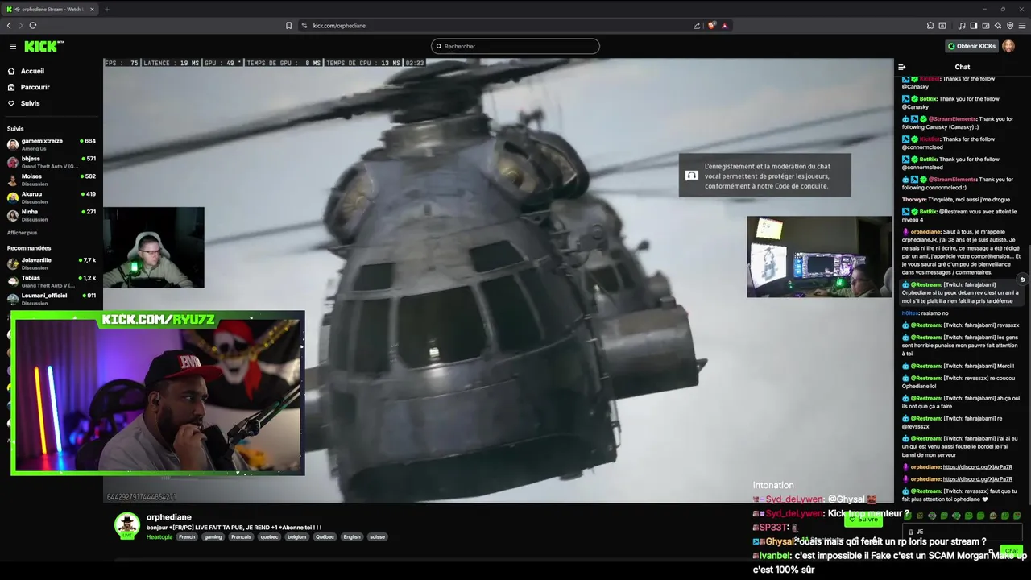The width and height of the screenshot is (1031, 580).
Task: Select the lowercase quebec stream tag
Action: pyautogui.click(x=269, y=536)
